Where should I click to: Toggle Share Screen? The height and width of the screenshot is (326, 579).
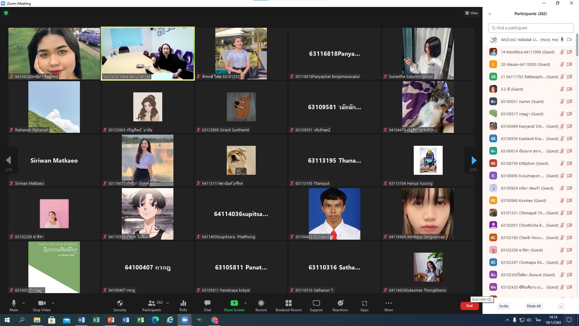(x=234, y=305)
